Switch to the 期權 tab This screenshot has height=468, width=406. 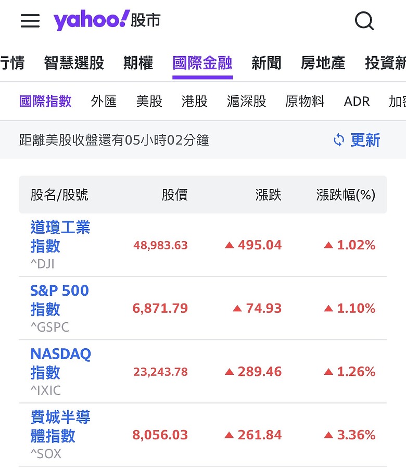tap(138, 63)
